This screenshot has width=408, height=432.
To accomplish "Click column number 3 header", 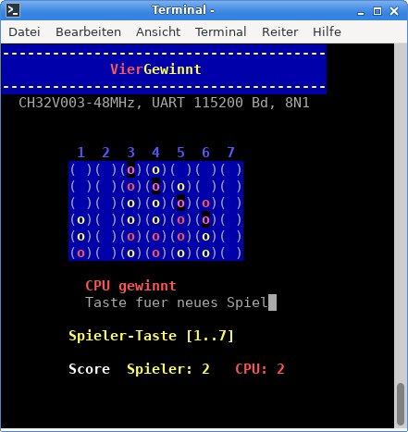I will pos(130,153).
